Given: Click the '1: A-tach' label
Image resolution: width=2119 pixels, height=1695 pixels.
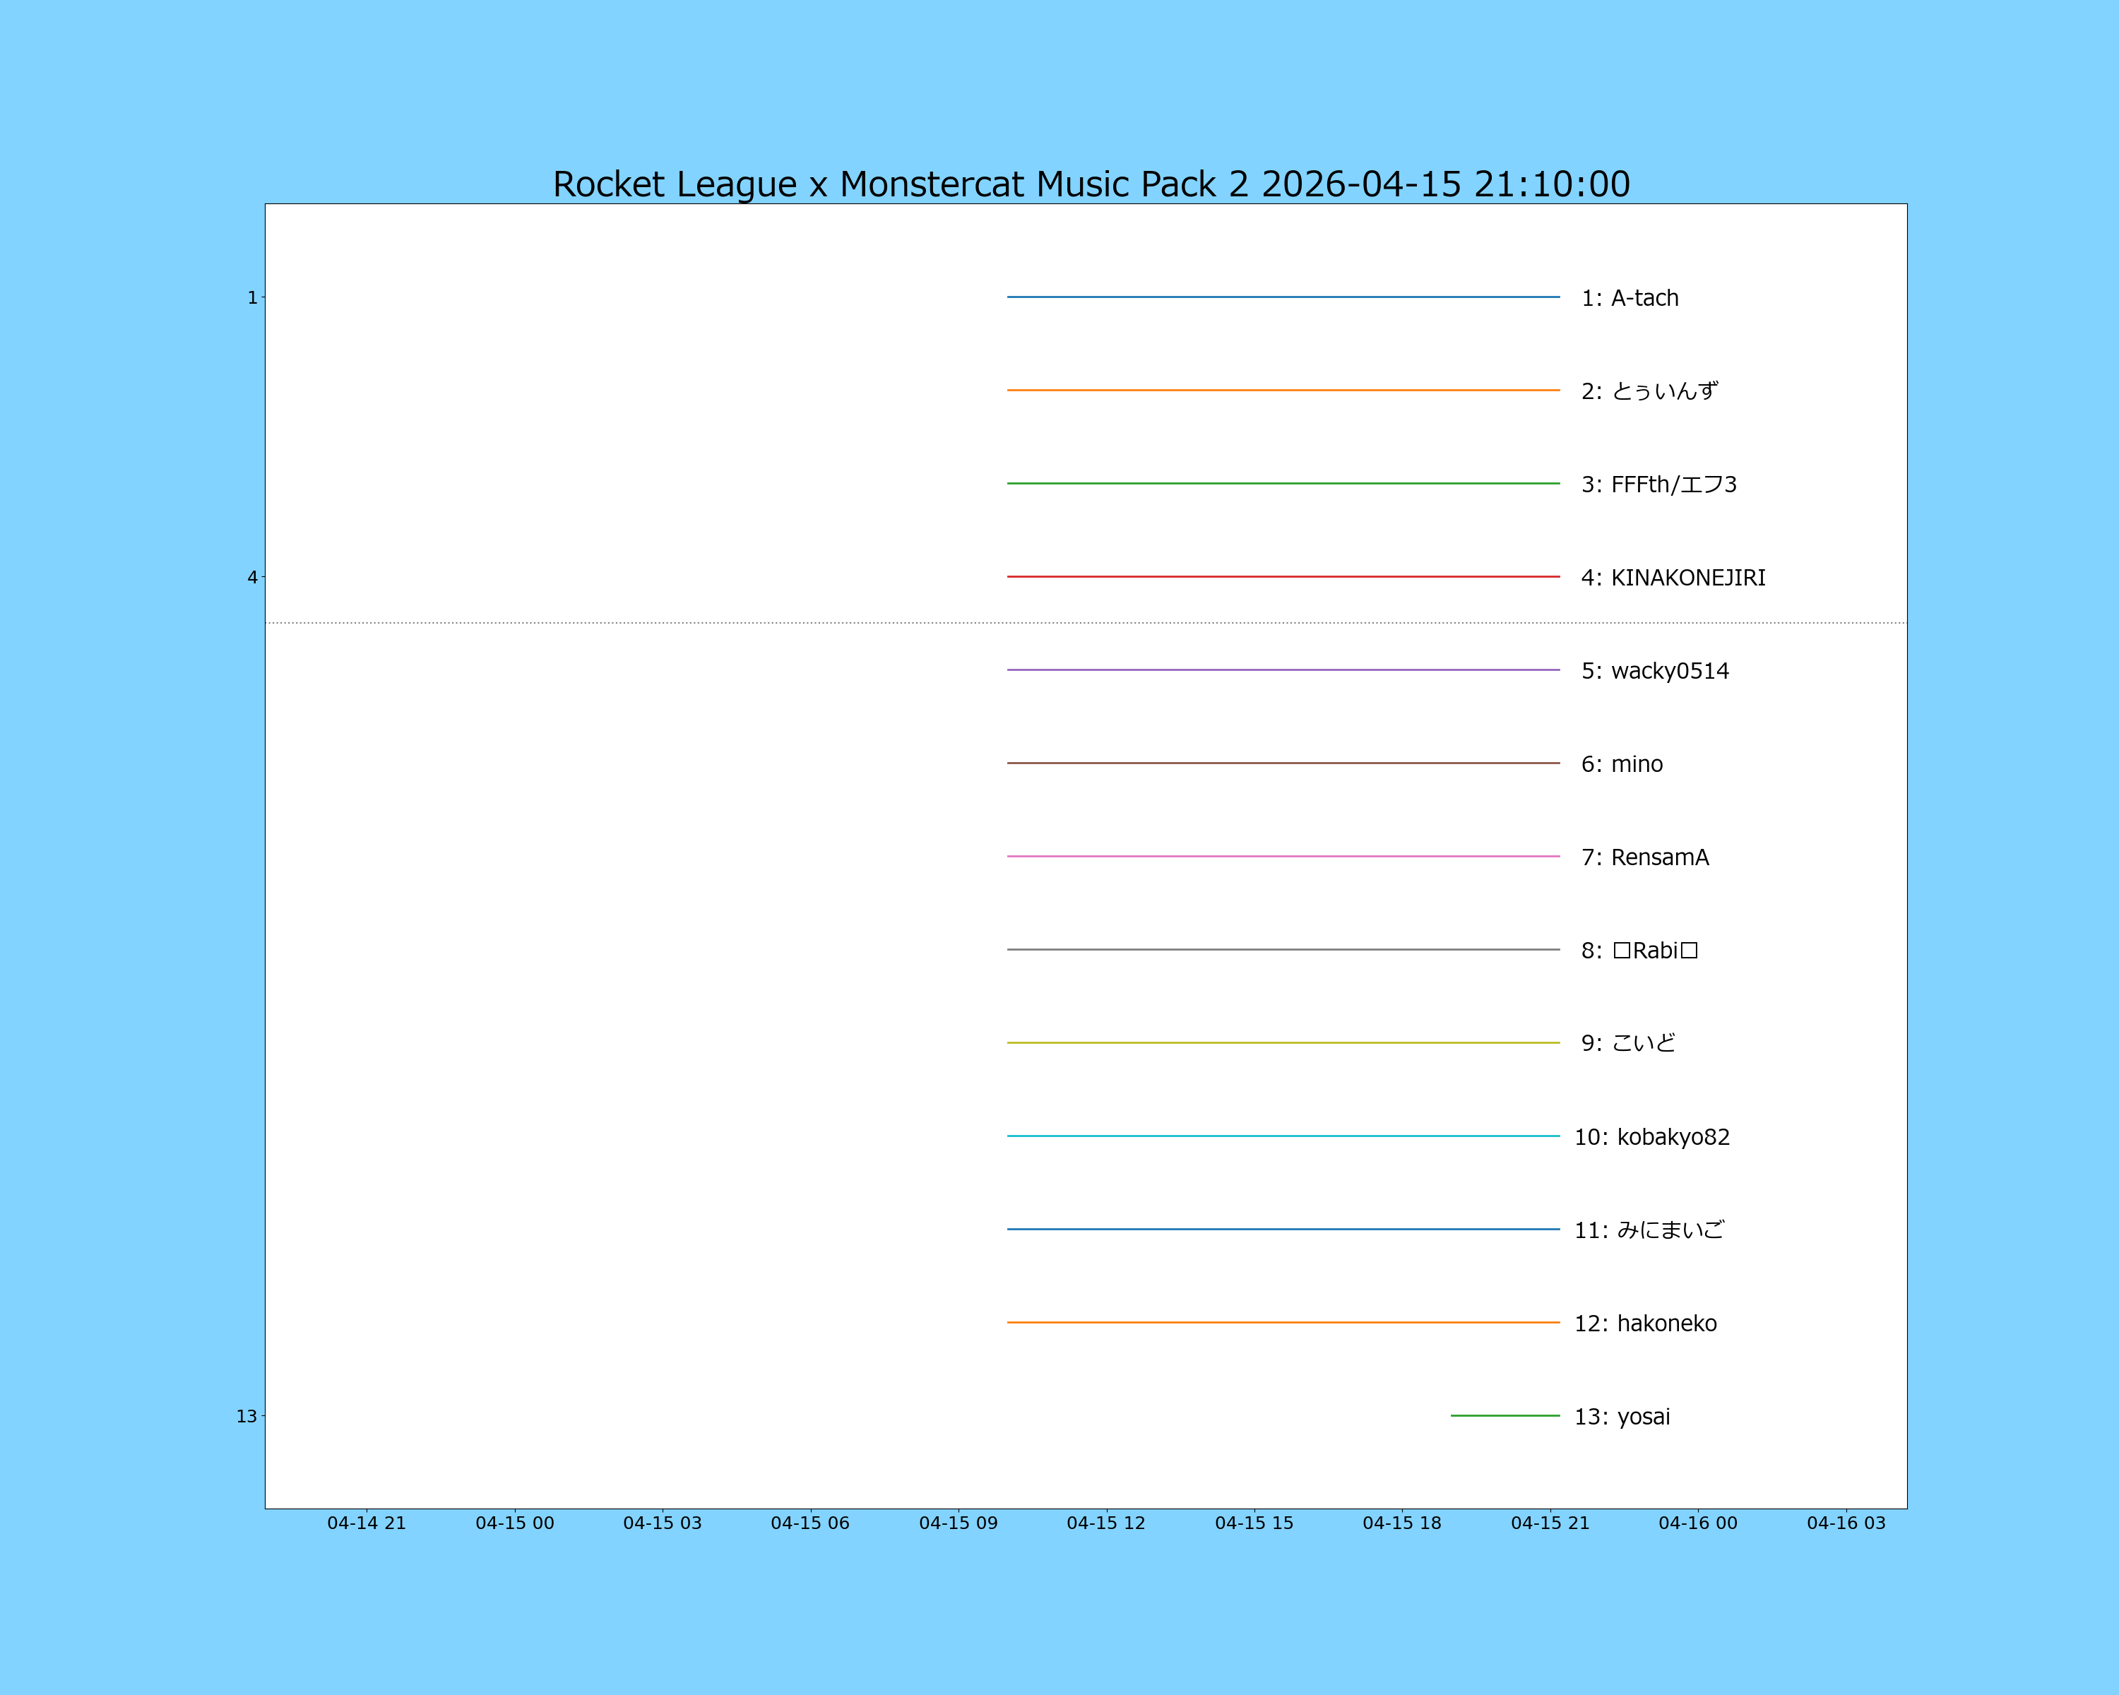Looking at the screenshot, I should tap(1630, 298).
